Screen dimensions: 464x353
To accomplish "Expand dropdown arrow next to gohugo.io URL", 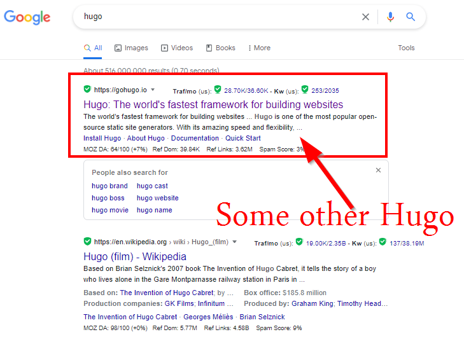I will pyautogui.click(x=153, y=90).
